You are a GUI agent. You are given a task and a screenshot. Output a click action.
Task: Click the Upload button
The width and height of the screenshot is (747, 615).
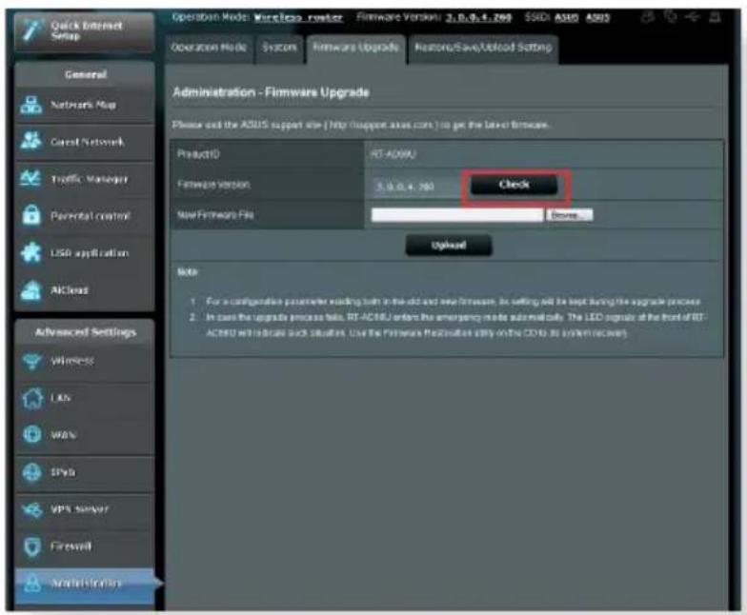click(448, 246)
